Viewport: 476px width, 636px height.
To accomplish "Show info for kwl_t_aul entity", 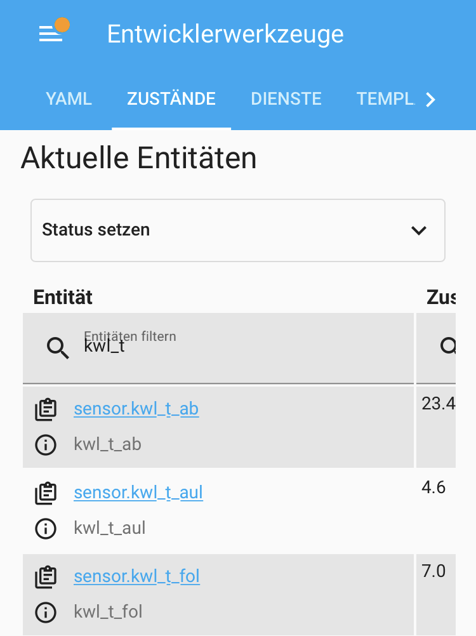I will [46, 529].
